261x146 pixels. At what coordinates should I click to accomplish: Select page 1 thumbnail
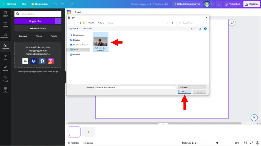(x=74, y=132)
